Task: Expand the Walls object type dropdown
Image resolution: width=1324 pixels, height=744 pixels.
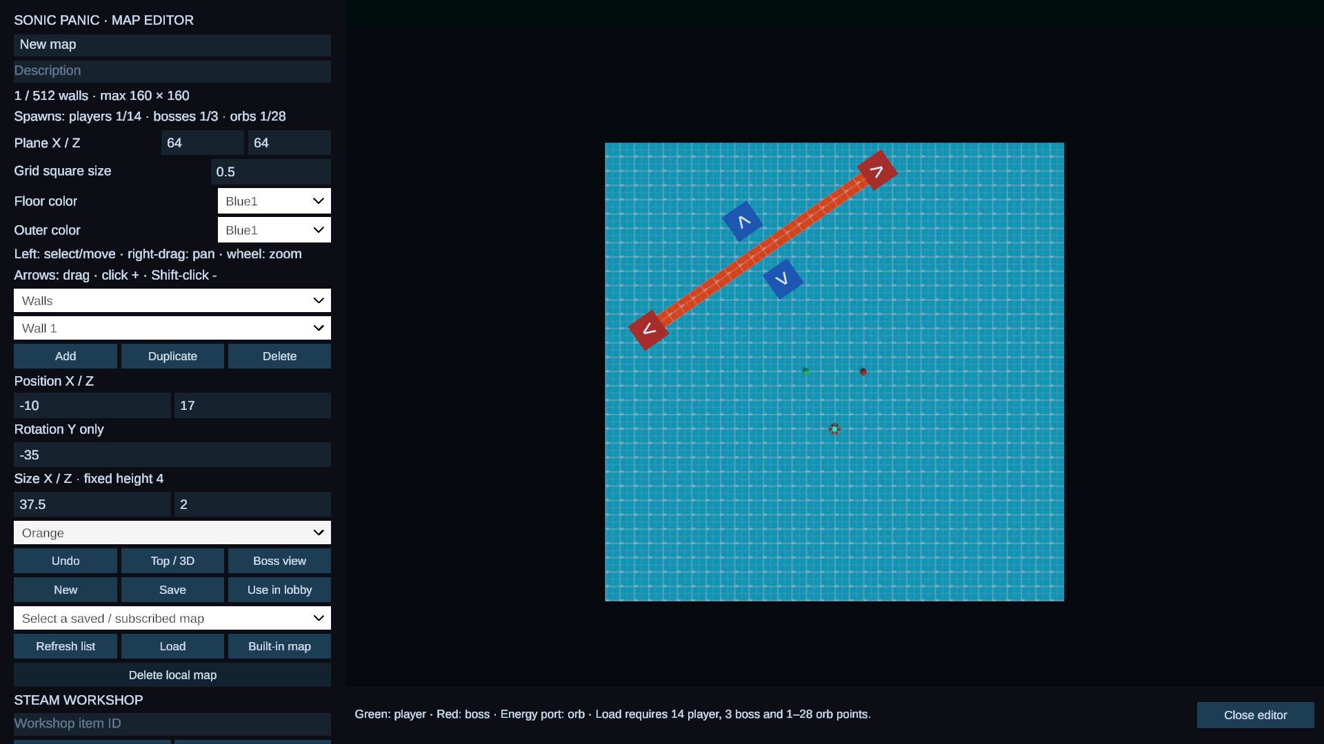Action: pyautogui.click(x=172, y=300)
